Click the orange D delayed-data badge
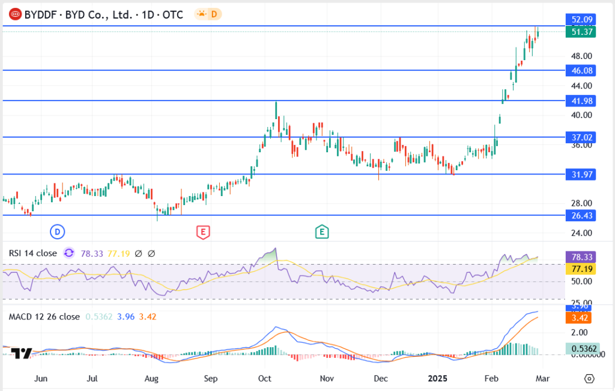The width and height of the screenshot is (615, 391). (x=214, y=14)
